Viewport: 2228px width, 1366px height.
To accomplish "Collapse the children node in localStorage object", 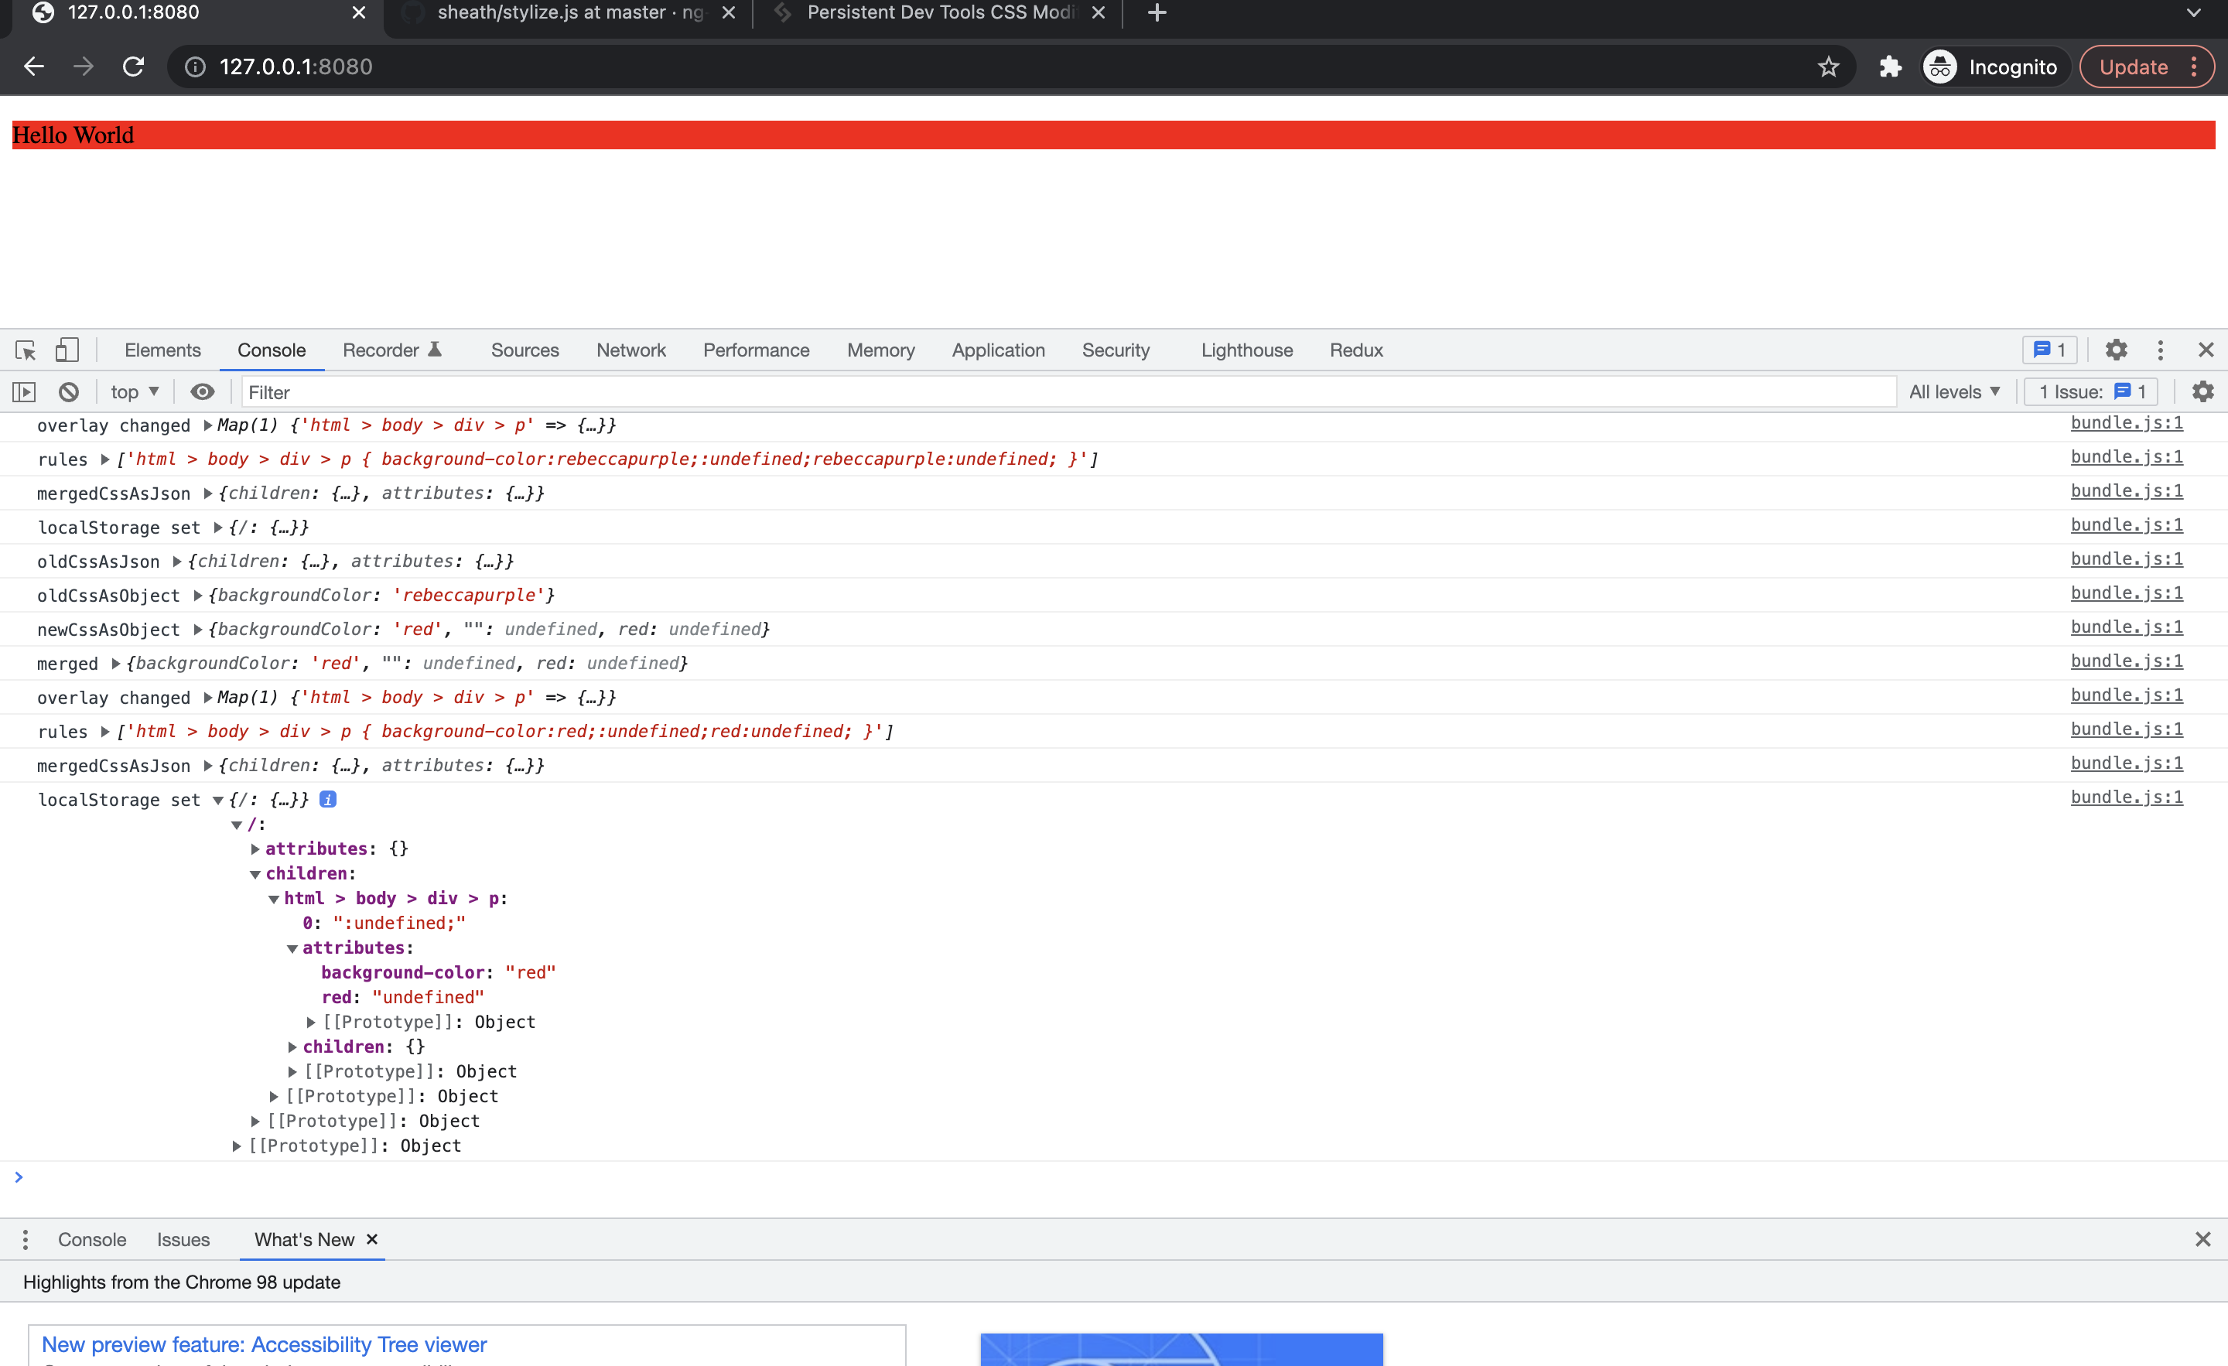I will [256, 874].
